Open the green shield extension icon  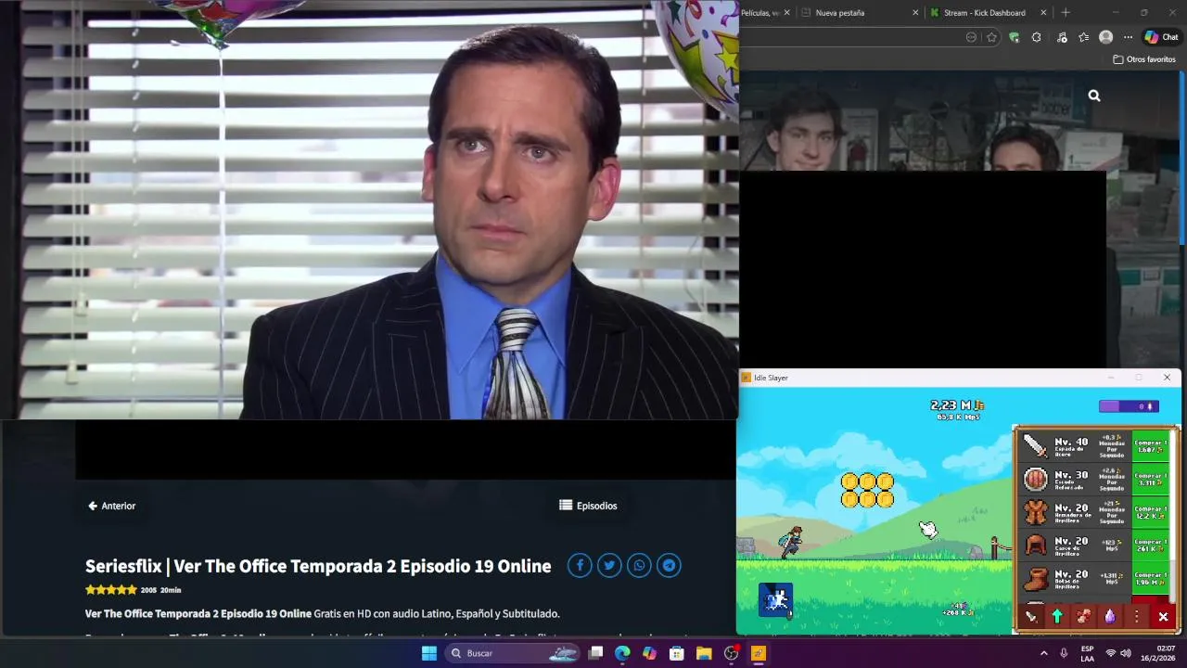pyautogui.click(x=1015, y=37)
